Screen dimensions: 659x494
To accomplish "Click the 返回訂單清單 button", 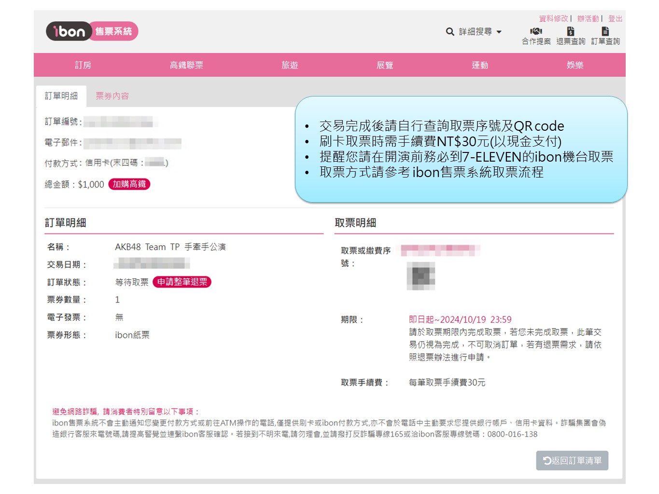I will [x=572, y=461].
